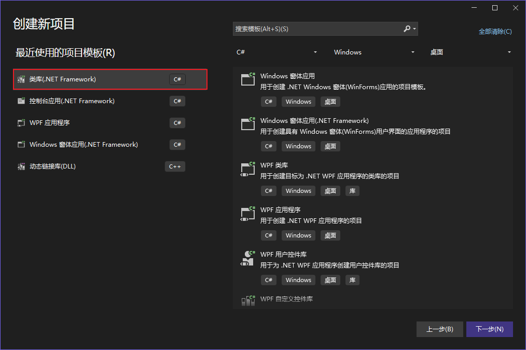The width and height of the screenshot is (526, 350).
Task: Click the 库 tag under WPF 类库
Action: [352, 190]
